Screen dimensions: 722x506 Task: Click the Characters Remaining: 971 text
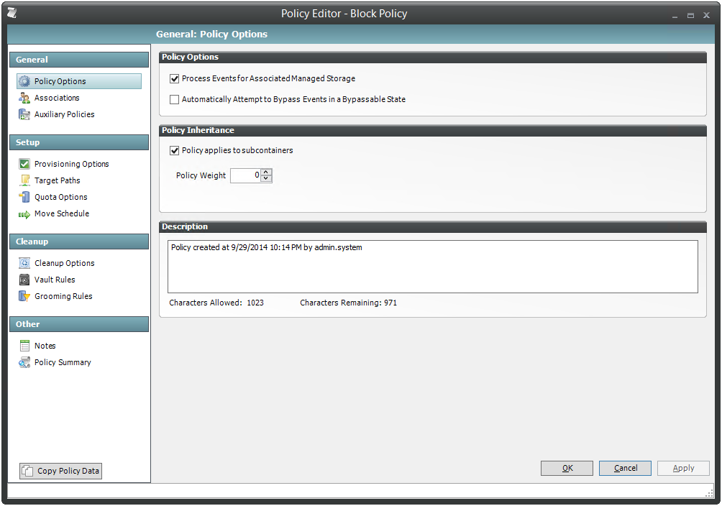(x=348, y=303)
